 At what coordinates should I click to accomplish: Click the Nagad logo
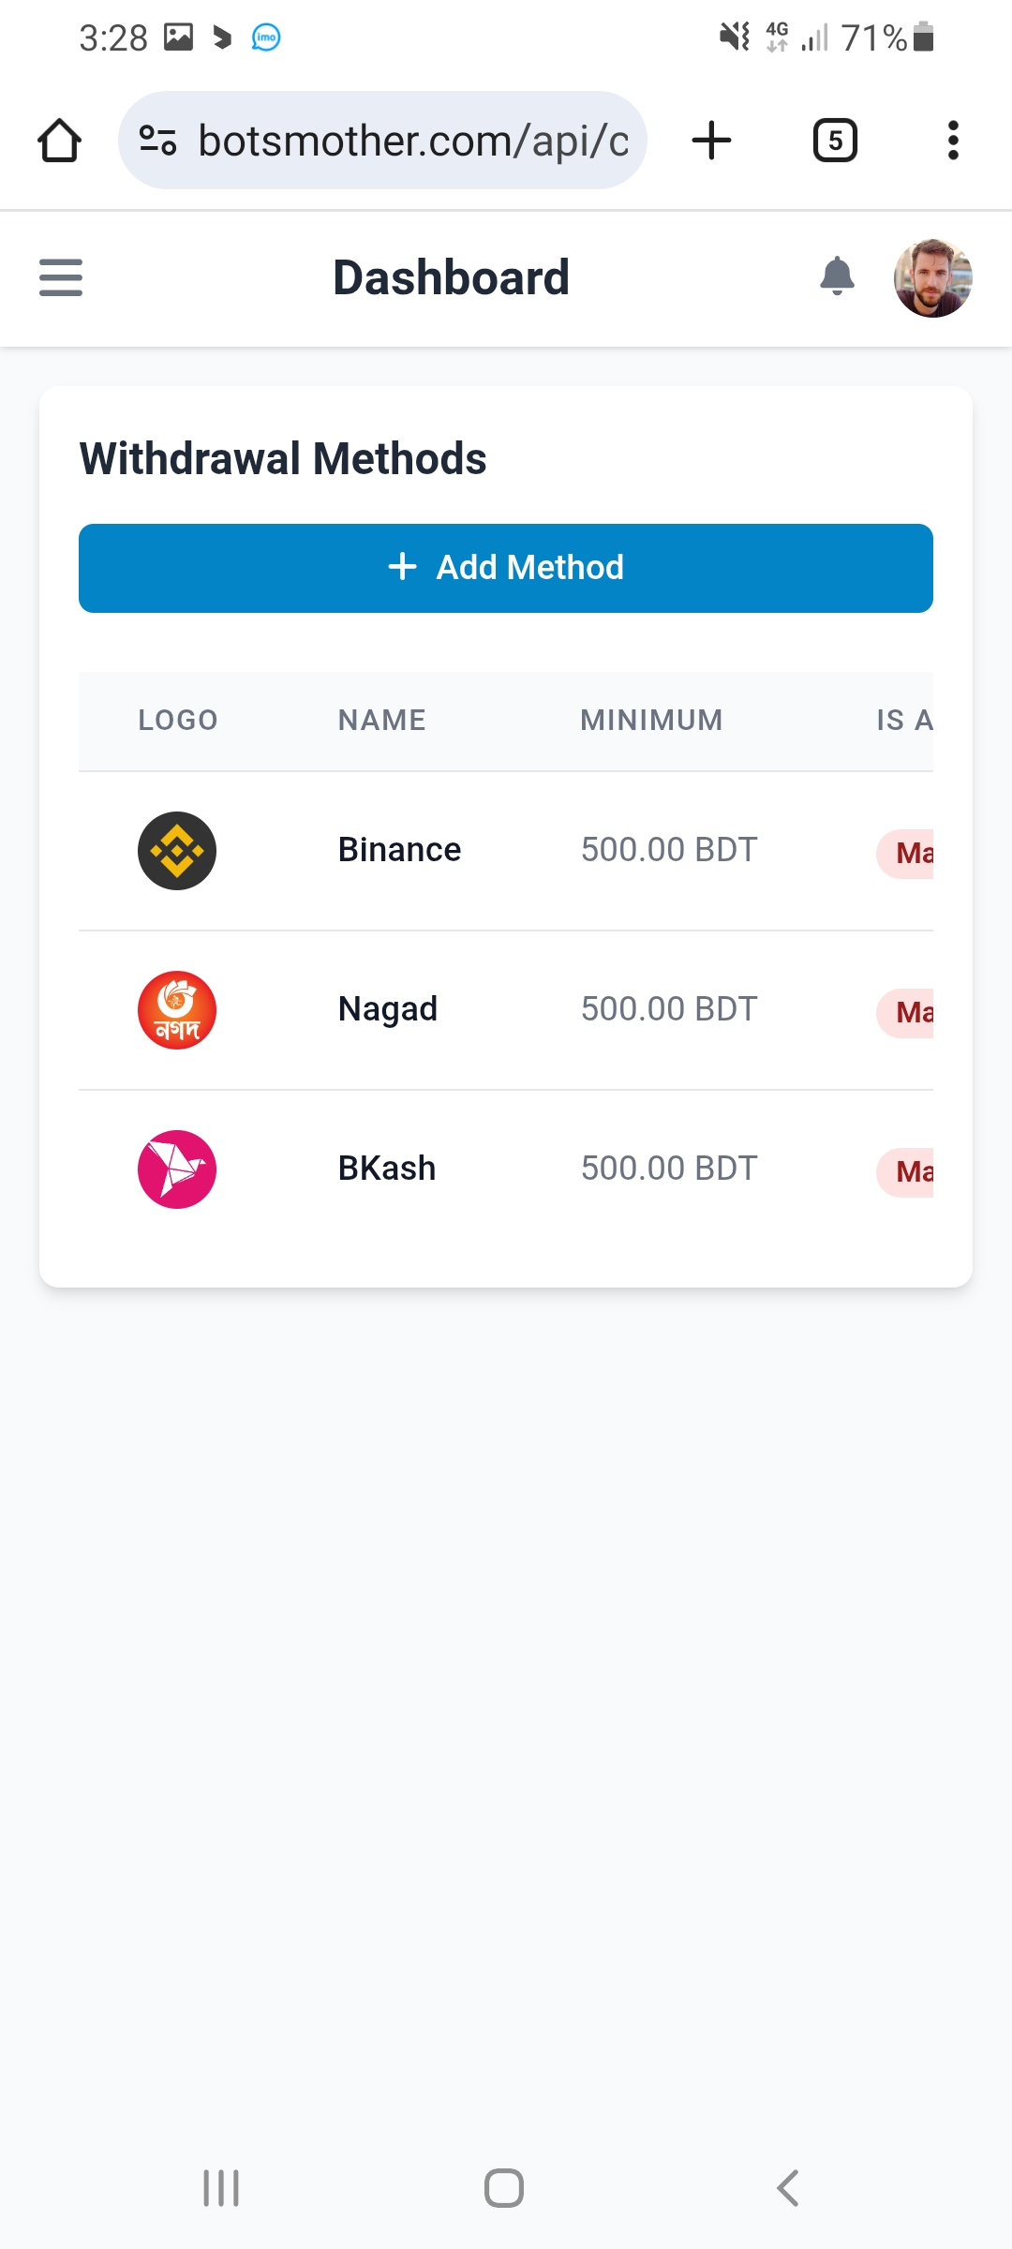coord(177,1010)
